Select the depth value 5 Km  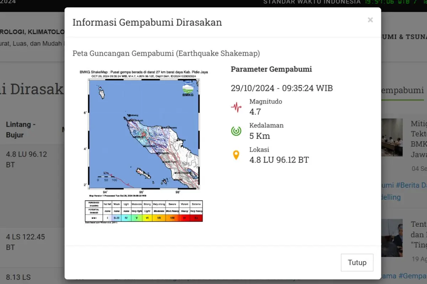(260, 136)
